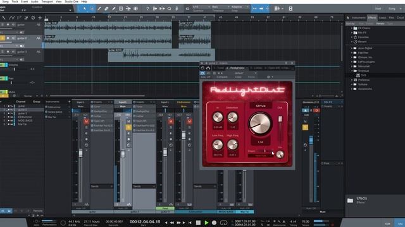The width and height of the screenshot is (405, 227).
Task: Toggle Mute on guitar 2 mixer channel
Action: click(128, 122)
